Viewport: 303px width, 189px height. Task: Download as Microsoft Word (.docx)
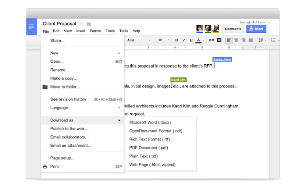160,123
